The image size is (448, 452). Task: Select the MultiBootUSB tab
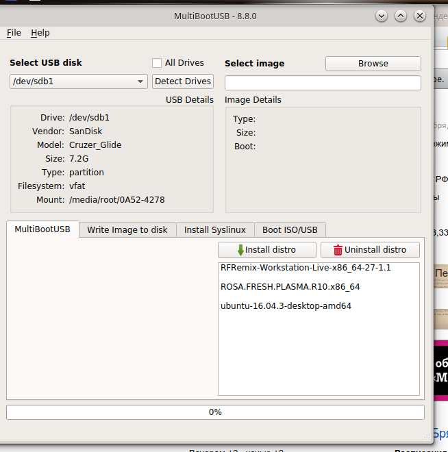(x=42, y=229)
